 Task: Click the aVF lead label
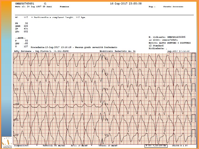click(x=16, y=135)
